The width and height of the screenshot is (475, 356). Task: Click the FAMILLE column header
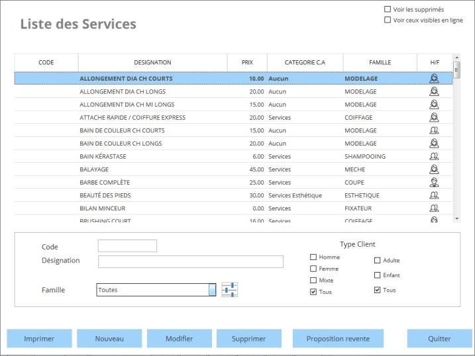[x=380, y=62]
